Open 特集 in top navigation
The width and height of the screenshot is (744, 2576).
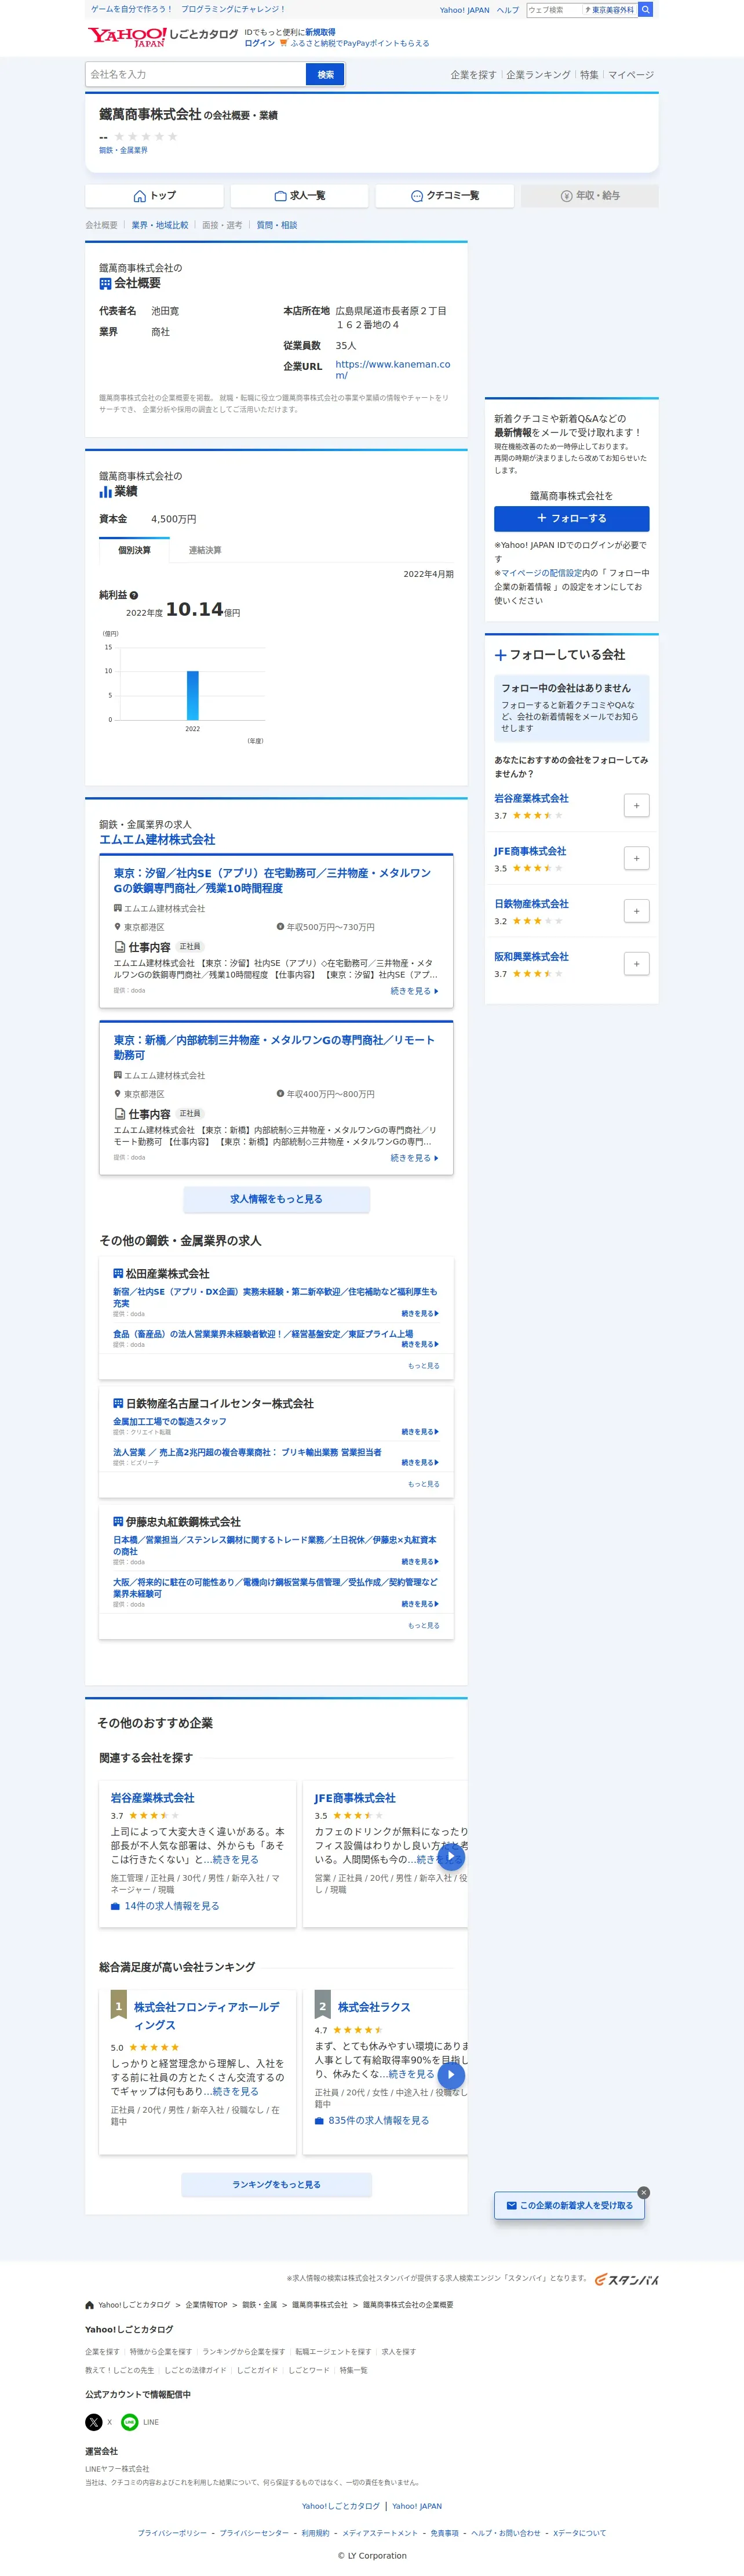[590, 75]
